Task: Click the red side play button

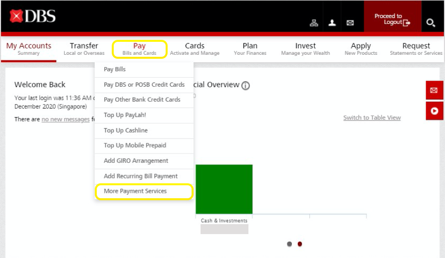Action: pos(434,111)
